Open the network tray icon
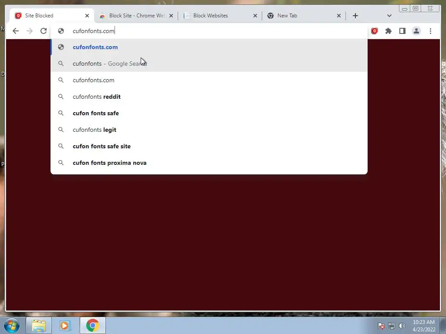 pos(392,326)
